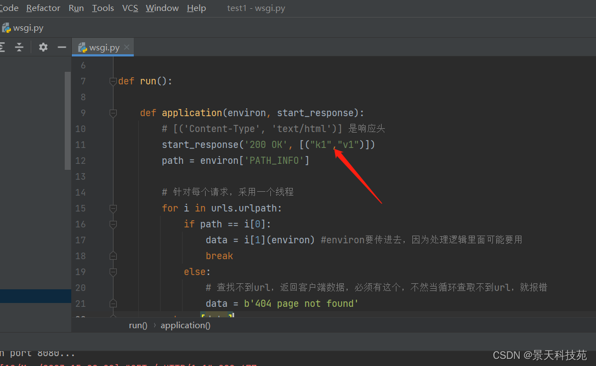Close the wsgi.py editor tab
Screen dimensions: 596x366
click(127, 47)
